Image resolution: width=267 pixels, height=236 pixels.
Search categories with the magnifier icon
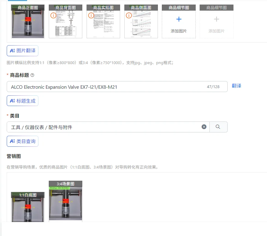pos(218,127)
